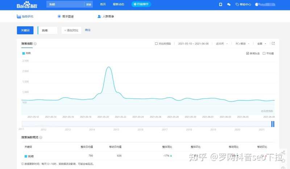Click the green arrow beside -17%
Image resolution: width=290 pixels, height=169 pixels.
(171, 156)
